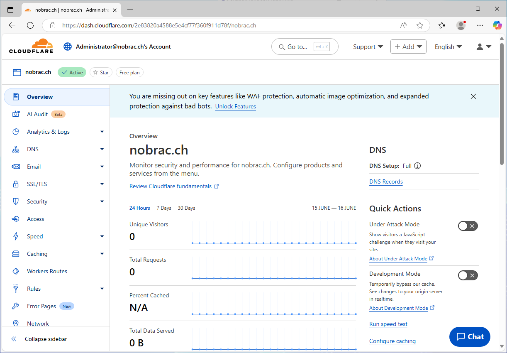This screenshot has height=353, width=507.
Task: Open a new browser tab
Action: pos(130,10)
